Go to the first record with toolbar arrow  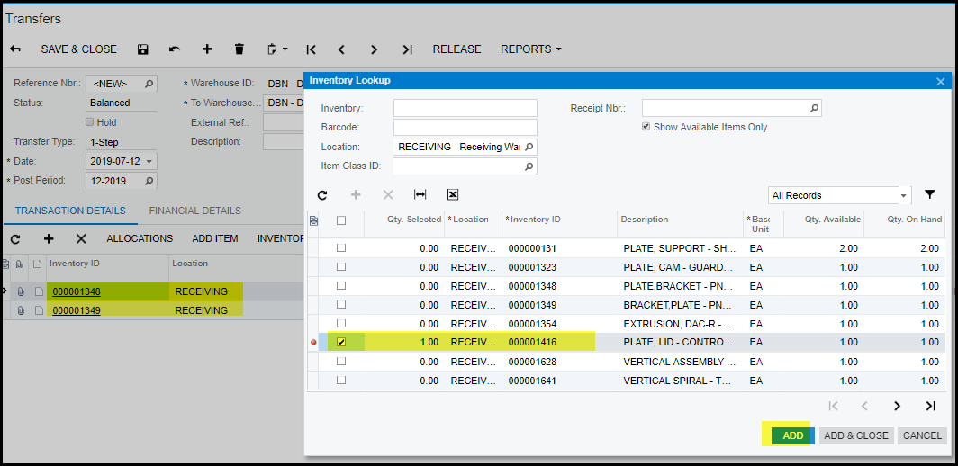[x=311, y=49]
